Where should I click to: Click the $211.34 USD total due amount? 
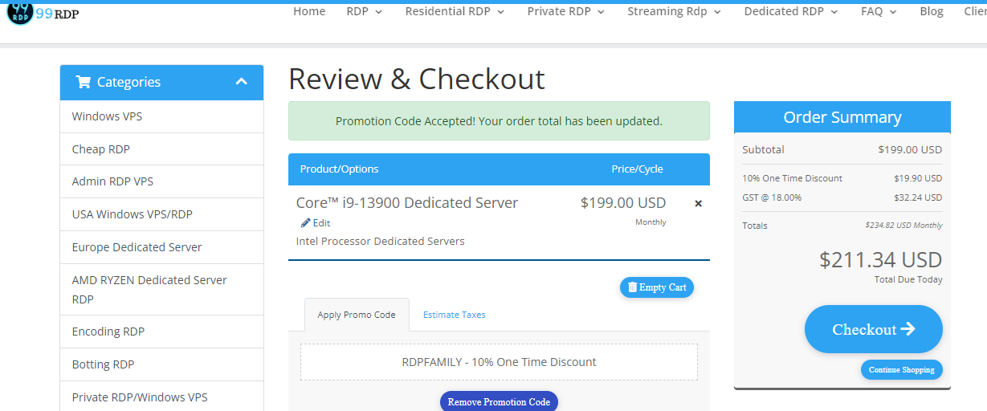[x=880, y=260]
